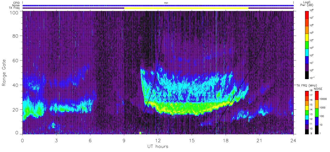Image resolution: width=330 pixels, height=152 pixels.
Task: Click UT hours tick label '24'
Action: (x=293, y=140)
